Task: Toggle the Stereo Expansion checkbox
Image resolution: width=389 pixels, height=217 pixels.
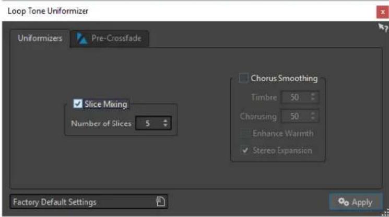Action: 245,150
